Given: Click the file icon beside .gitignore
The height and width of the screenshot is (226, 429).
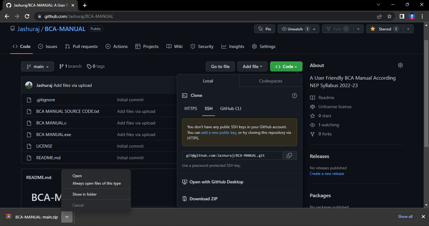Looking at the screenshot, I should [29, 100].
